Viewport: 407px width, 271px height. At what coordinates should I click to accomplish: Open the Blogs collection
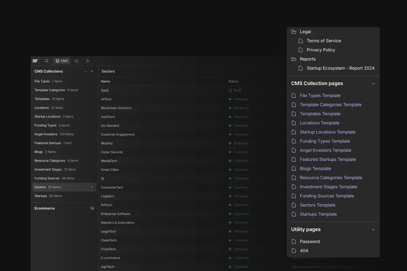(64, 152)
